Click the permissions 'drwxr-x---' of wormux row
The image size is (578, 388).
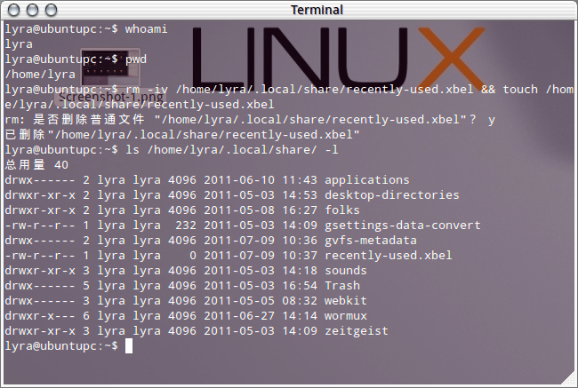(x=40, y=316)
